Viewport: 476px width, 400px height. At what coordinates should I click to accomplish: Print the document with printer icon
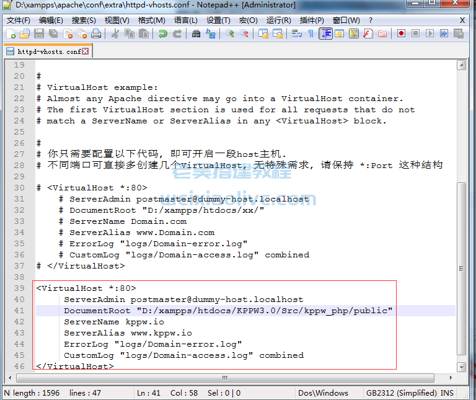[96, 33]
